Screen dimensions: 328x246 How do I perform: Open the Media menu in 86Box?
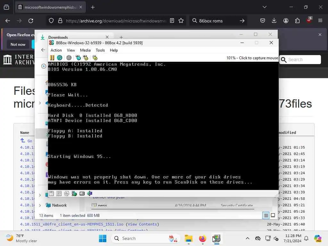pos(85,50)
